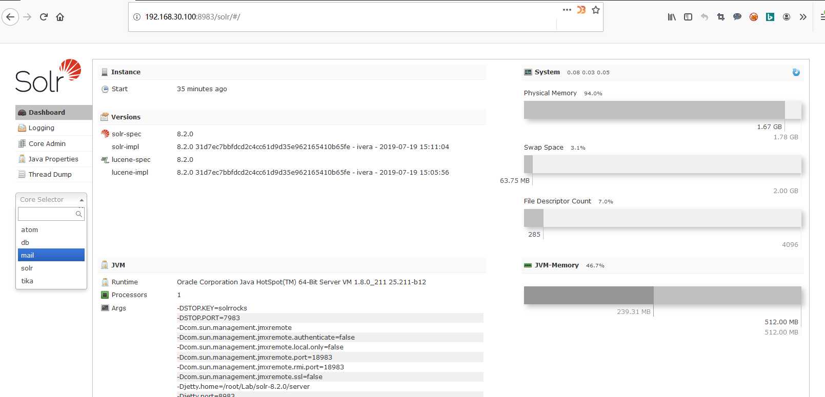Image resolution: width=825 pixels, height=397 pixels.
Task: Open the chat bubble extension icon
Action: (x=737, y=17)
